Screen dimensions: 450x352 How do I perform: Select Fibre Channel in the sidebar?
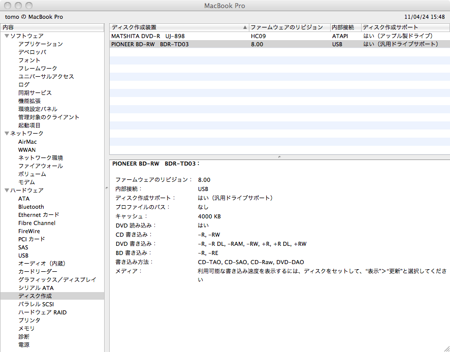click(x=37, y=223)
